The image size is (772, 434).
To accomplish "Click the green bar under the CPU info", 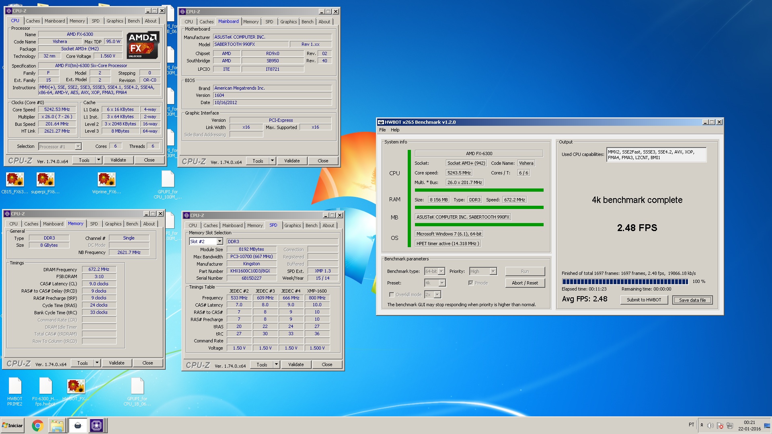I will tap(479, 190).
